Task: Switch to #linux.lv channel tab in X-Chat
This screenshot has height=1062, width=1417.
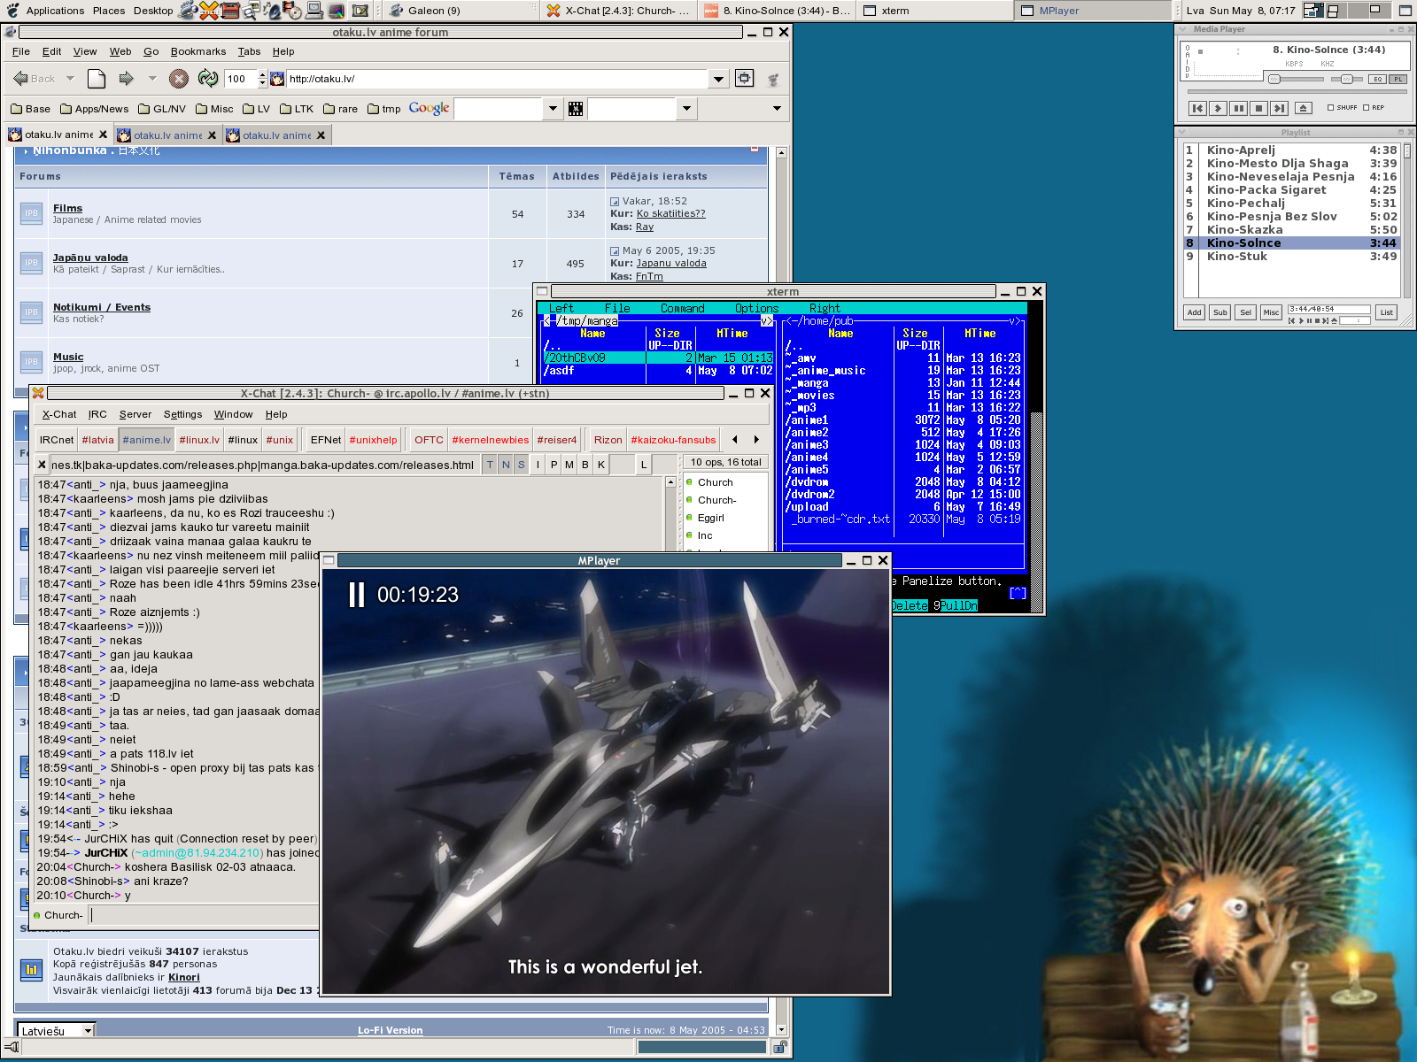Action: [199, 440]
